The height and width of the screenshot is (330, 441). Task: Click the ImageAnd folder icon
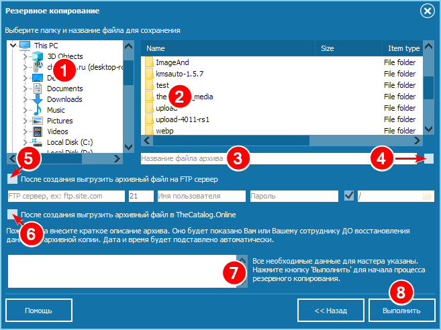149,62
